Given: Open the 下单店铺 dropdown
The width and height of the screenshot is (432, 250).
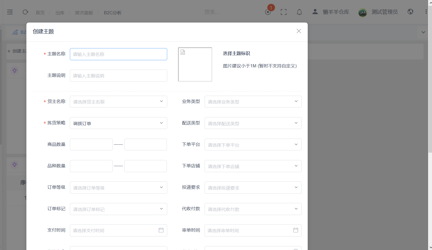Looking at the screenshot, I should coord(253,166).
